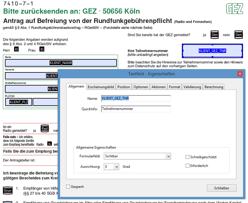The width and height of the screenshot is (248, 203).
Task: Click the label 'Ihre Teilnehmernummer'
Action: tap(148, 51)
